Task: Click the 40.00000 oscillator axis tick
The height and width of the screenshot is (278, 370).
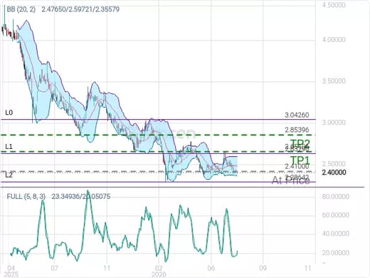Action: (336, 234)
